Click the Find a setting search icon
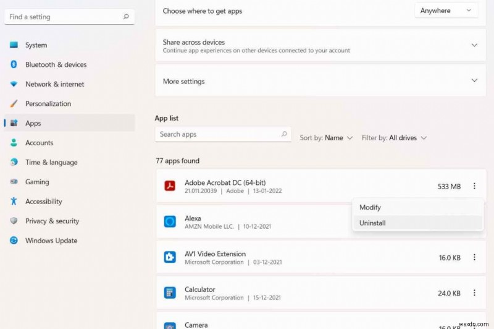The image size is (494, 329). click(x=126, y=17)
